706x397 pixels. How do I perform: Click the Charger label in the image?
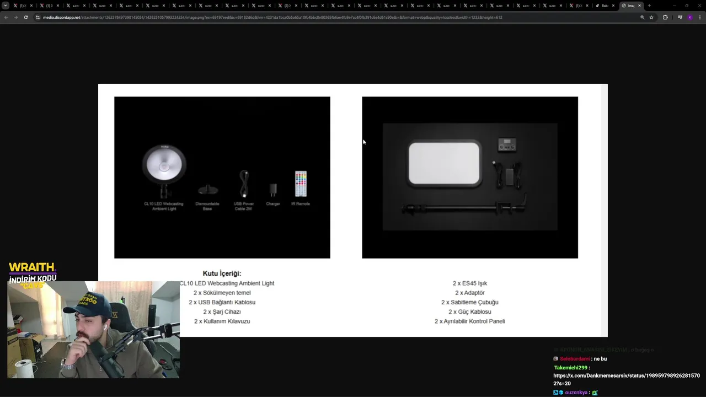(273, 203)
